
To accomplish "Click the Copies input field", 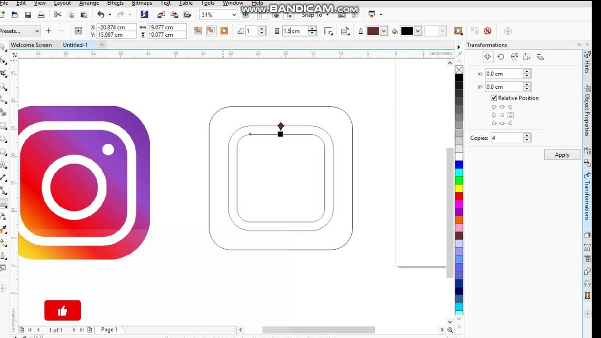I will tap(506, 138).
